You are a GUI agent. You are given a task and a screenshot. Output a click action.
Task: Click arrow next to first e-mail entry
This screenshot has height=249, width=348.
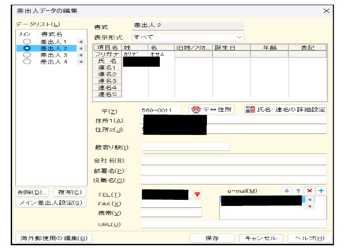pos(309,200)
